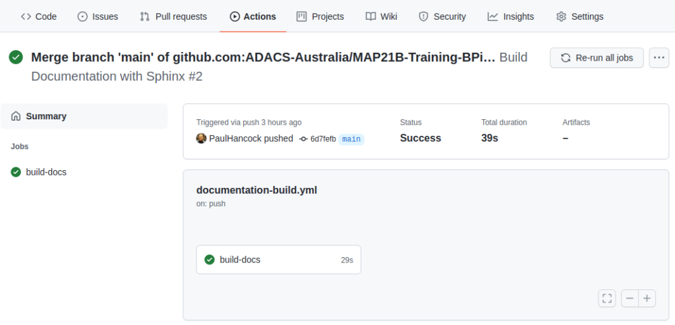Zoom out the workflow graph
675x325 pixels.
coord(630,299)
